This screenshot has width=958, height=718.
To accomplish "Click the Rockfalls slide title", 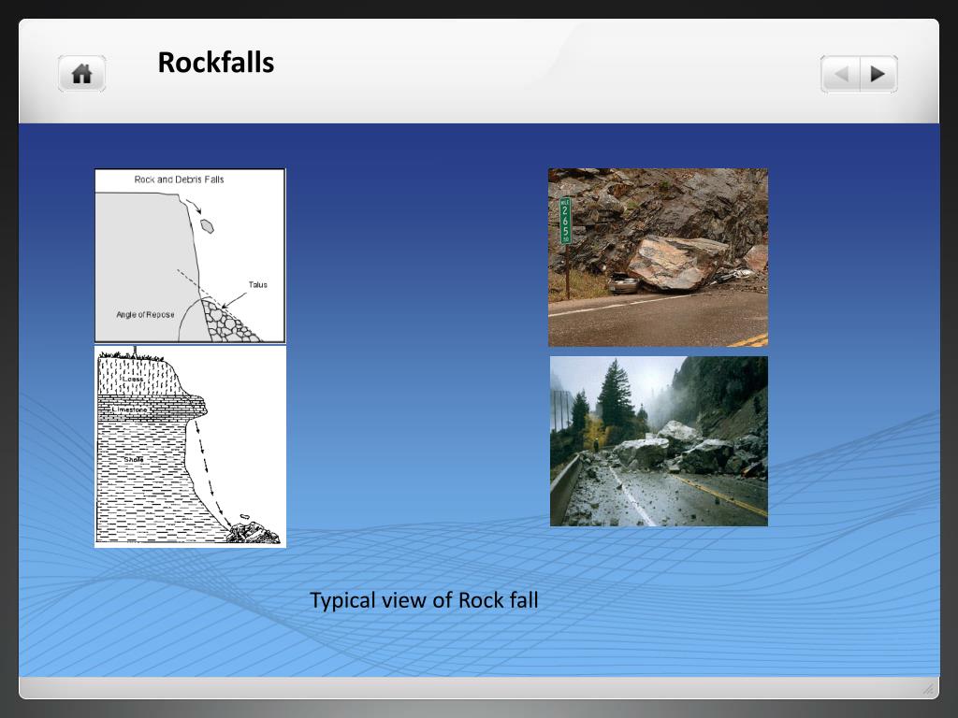I will click(216, 63).
